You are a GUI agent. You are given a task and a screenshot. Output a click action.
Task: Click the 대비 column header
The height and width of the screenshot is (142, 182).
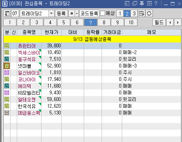pos(73,32)
